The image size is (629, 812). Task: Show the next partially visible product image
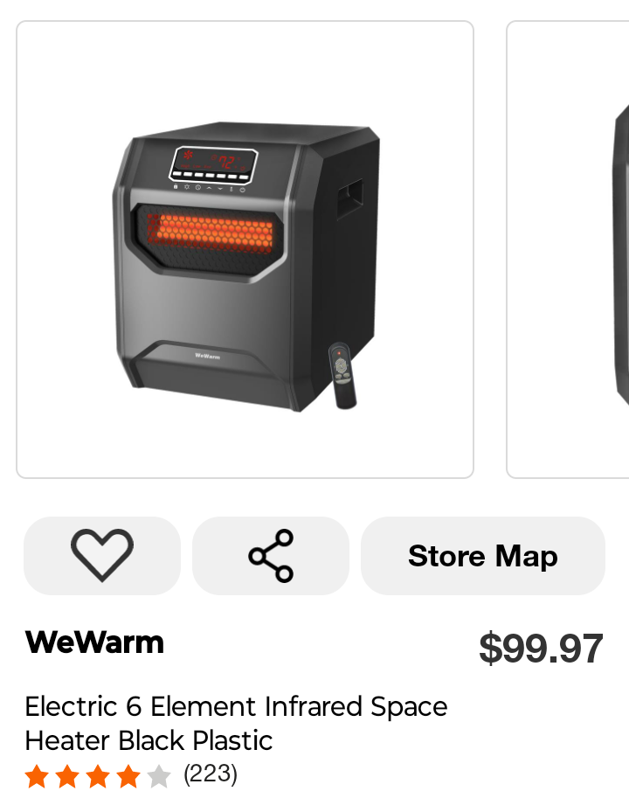tap(568, 250)
